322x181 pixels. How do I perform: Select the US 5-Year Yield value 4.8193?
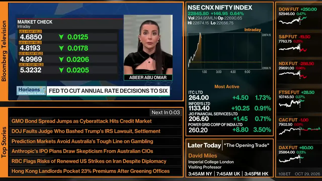(x=30, y=48)
